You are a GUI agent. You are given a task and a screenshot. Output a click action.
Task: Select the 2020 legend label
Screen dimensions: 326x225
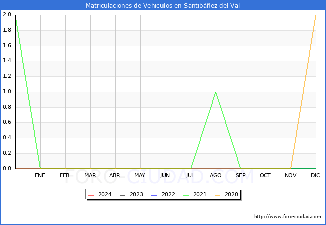tap(231, 195)
